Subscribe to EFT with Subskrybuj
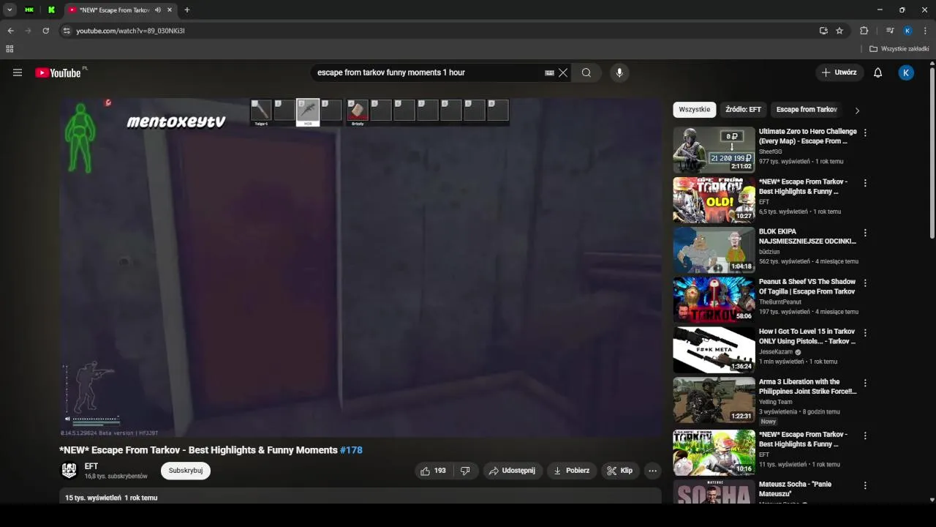 click(186, 471)
